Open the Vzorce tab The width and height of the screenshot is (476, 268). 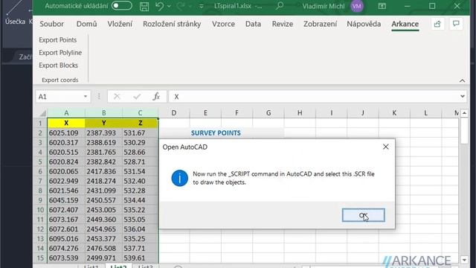tap(223, 24)
